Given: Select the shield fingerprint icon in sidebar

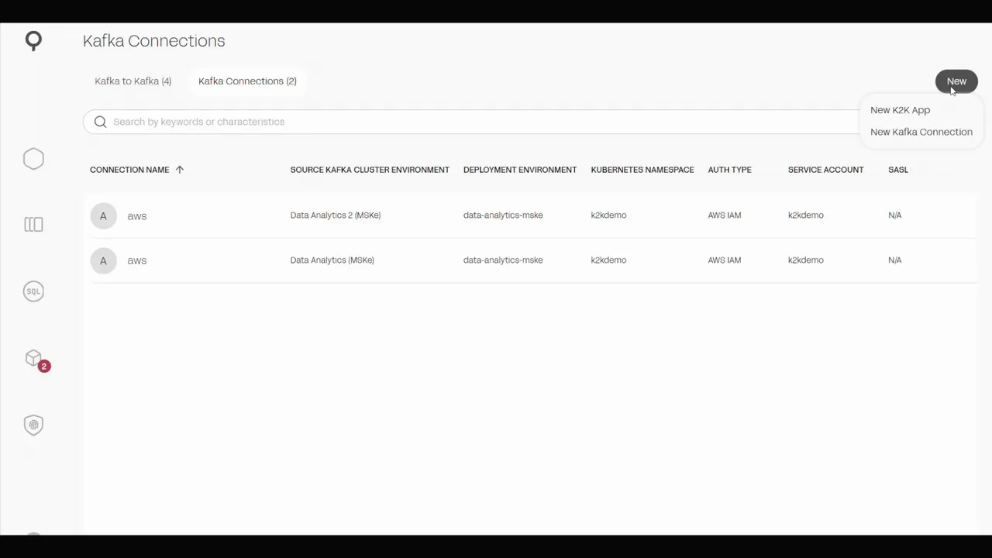Looking at the screenshot, I should 33,425.
